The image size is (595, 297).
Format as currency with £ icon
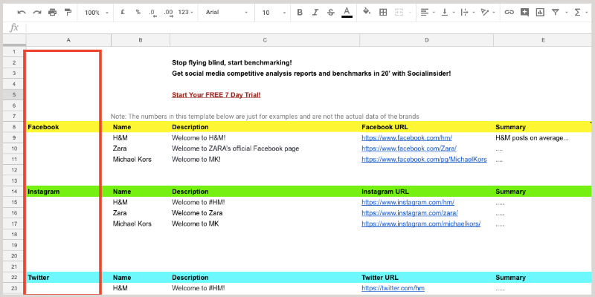123,12
